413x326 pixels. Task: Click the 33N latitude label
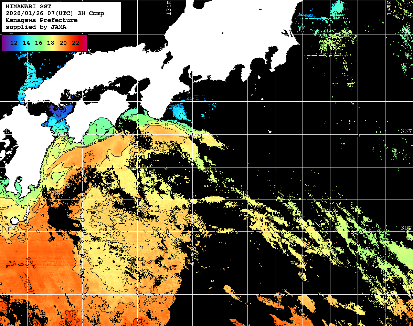click(406, 131)
